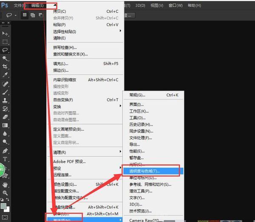Select the Lasso tool in the toolbox
255x222 pixels.
[x=5, y=50]
